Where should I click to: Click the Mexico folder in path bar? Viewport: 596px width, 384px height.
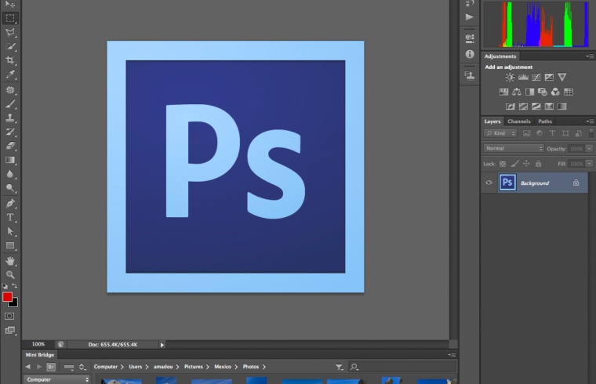(222, 366)
